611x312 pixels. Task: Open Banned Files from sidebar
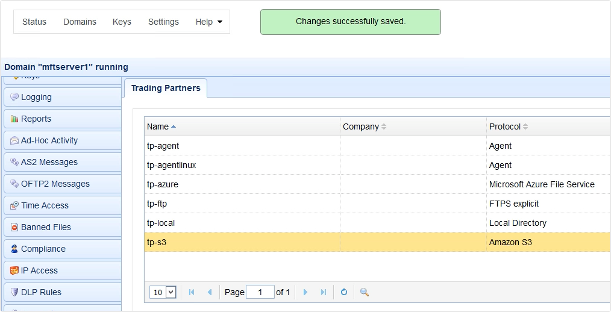click(46, 227)
